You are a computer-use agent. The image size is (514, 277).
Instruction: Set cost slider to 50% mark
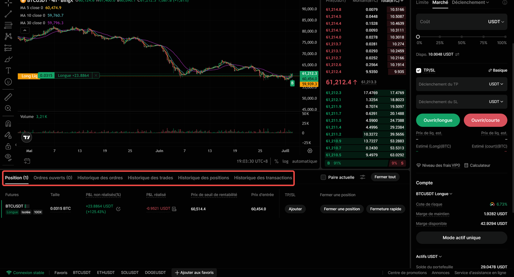point(461,37)
